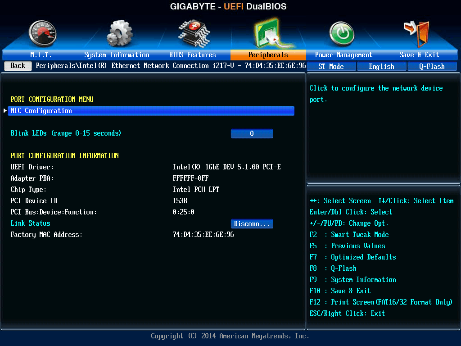This screenshot has width=461, height=346.
Task: Click the PCI Device ID label
Action: tap(34, 201)
